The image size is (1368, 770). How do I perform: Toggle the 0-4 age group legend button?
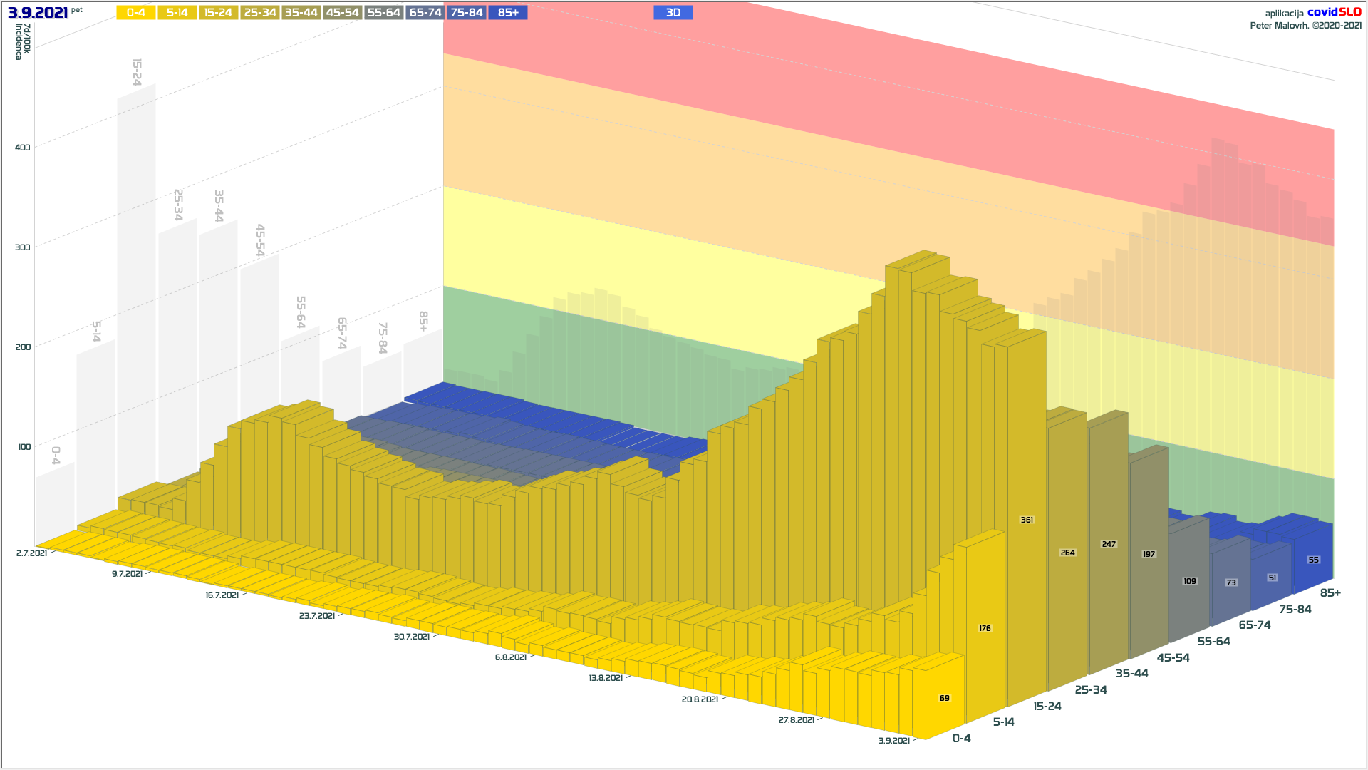pyautogui.click(x=135, y=13)
